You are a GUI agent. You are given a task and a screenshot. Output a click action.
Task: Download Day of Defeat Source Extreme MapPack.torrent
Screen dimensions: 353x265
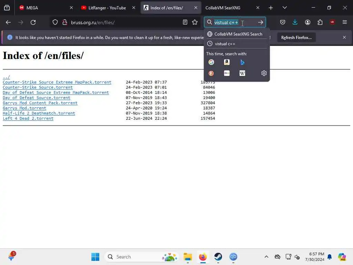point(56,92)
